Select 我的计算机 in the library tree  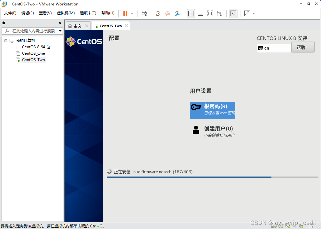[x=25, y=41]
